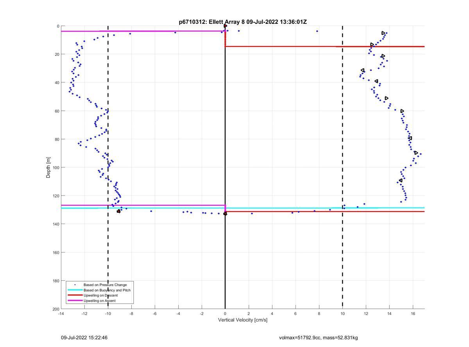This screenshot has width=469, height=347.
Task: Click the x-axis tick label 10
Action: (342, 313)
